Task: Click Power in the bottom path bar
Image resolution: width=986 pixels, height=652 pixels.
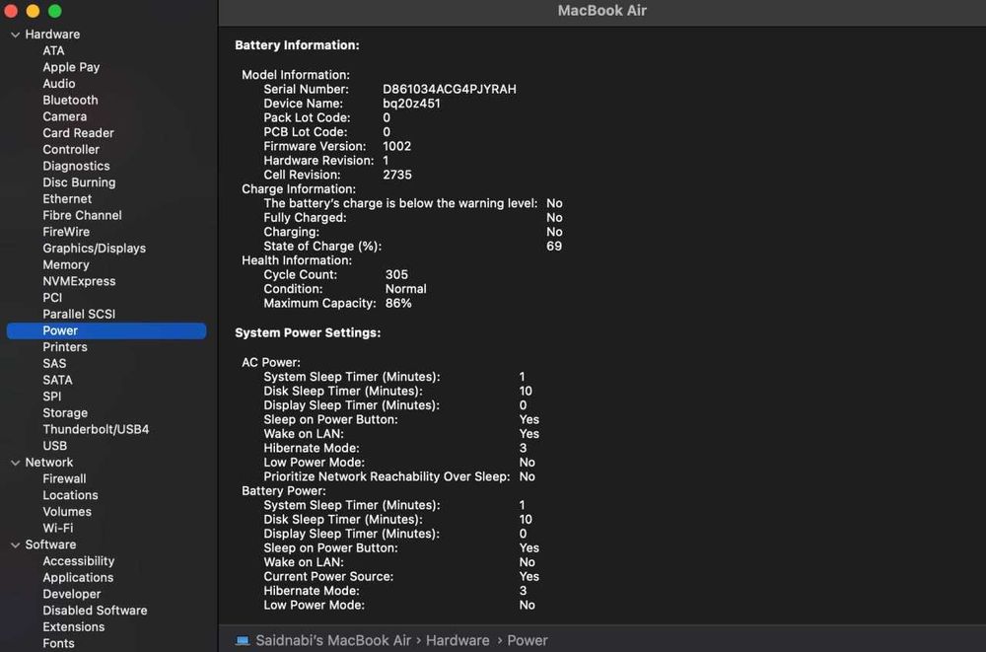Action: tap(528, 640)
